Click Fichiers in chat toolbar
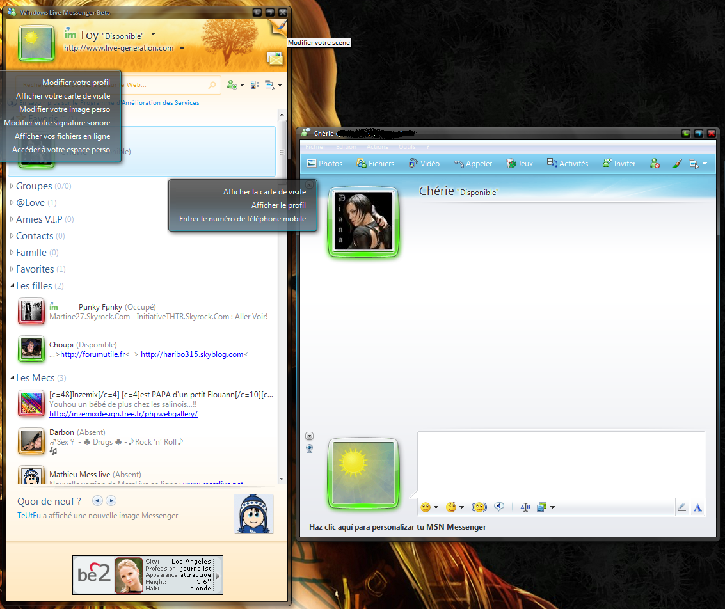Image resolution: width=725 pixels, height=609 pixels. [x=376, y=164]
